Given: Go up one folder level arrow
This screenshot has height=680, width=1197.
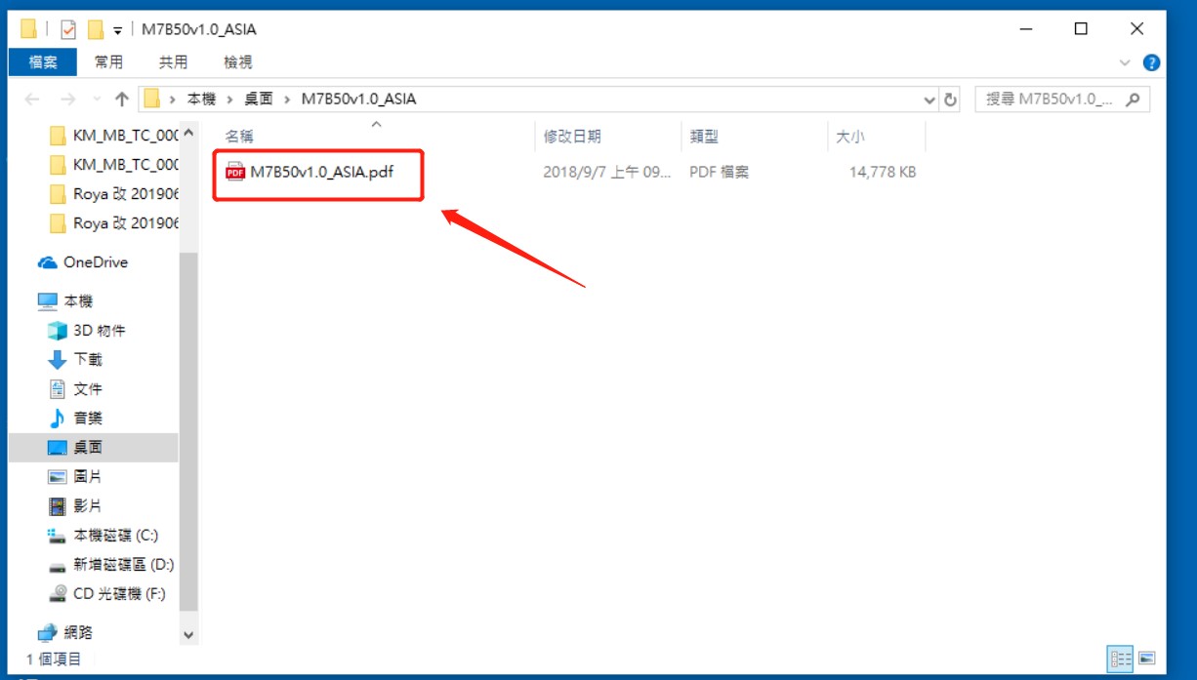Looking at the screenshot, I should [x=122, y=100].
